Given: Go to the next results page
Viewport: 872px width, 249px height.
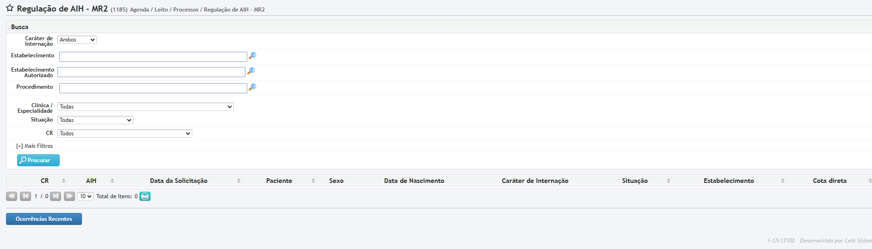Looking at the screenshot, I should pyautogui.click(x=56, y=196).
